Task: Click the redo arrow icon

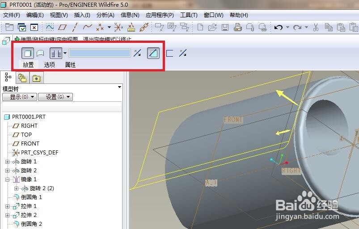Action: pyautogui.click(x=297, y=27)
